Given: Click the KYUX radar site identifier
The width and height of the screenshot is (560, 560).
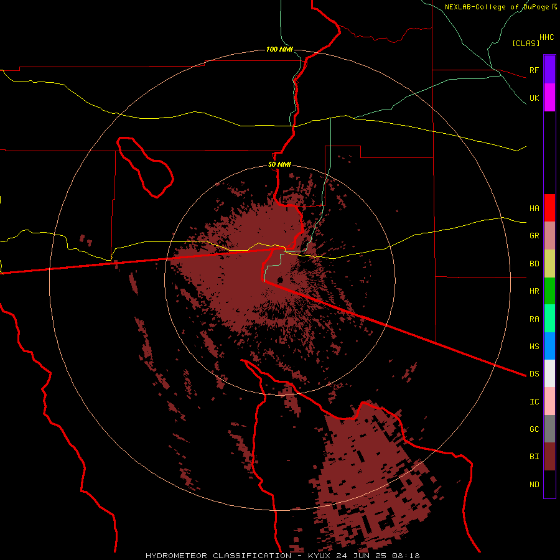Looking at the screenshot, I should pos(319,556).
